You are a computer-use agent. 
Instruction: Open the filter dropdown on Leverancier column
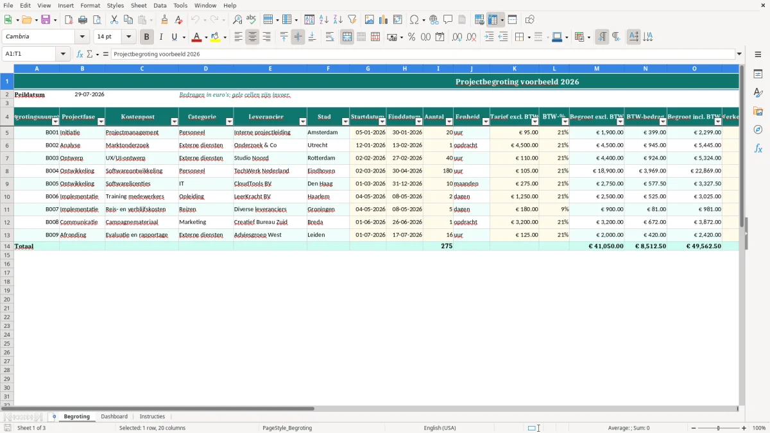pos(303,121)
